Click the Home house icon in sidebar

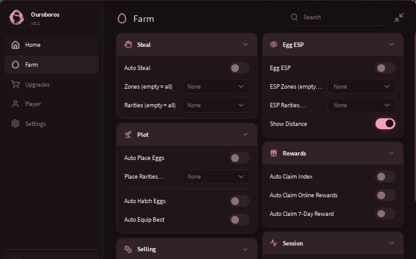tap(15, 45)
